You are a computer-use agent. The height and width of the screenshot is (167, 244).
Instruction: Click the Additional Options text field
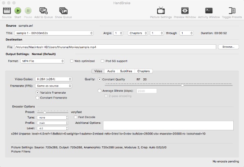(x=168, y=125)
